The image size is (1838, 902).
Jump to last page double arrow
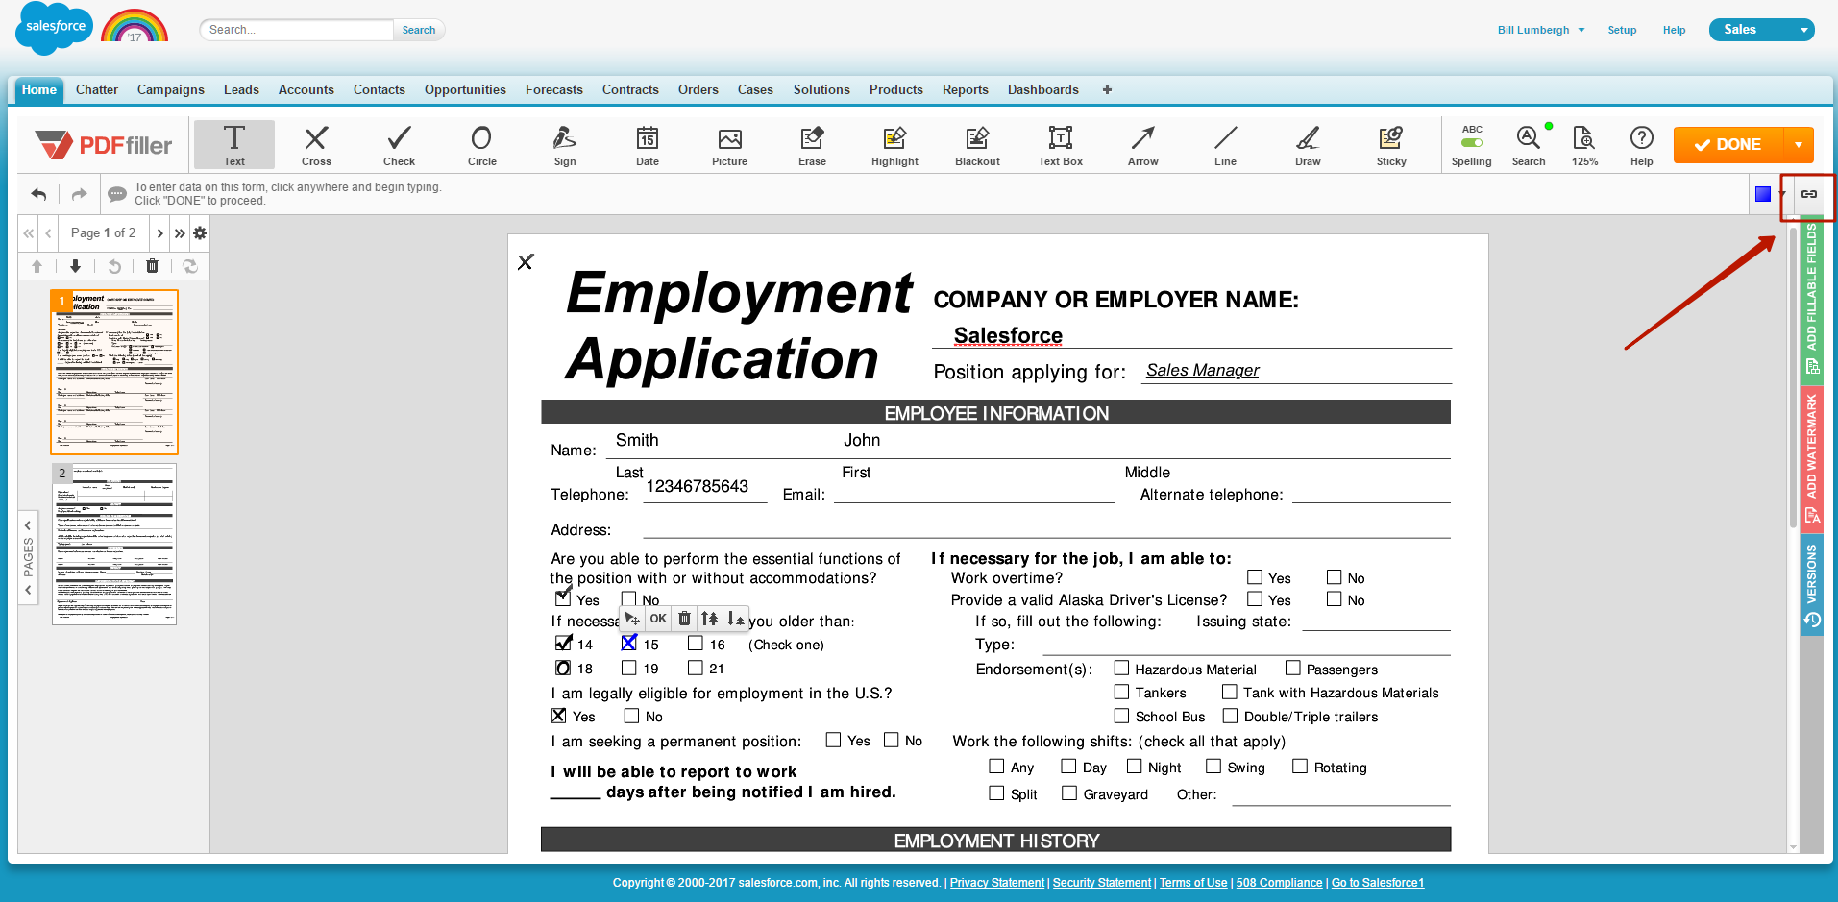tap(180, 233)
